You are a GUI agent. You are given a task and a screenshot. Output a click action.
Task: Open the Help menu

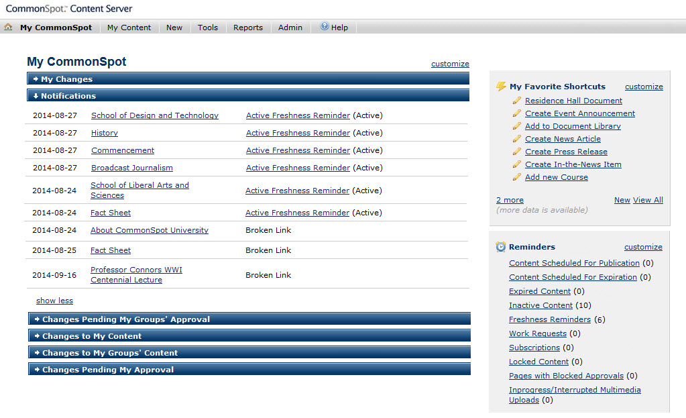(x=339, y=27)
